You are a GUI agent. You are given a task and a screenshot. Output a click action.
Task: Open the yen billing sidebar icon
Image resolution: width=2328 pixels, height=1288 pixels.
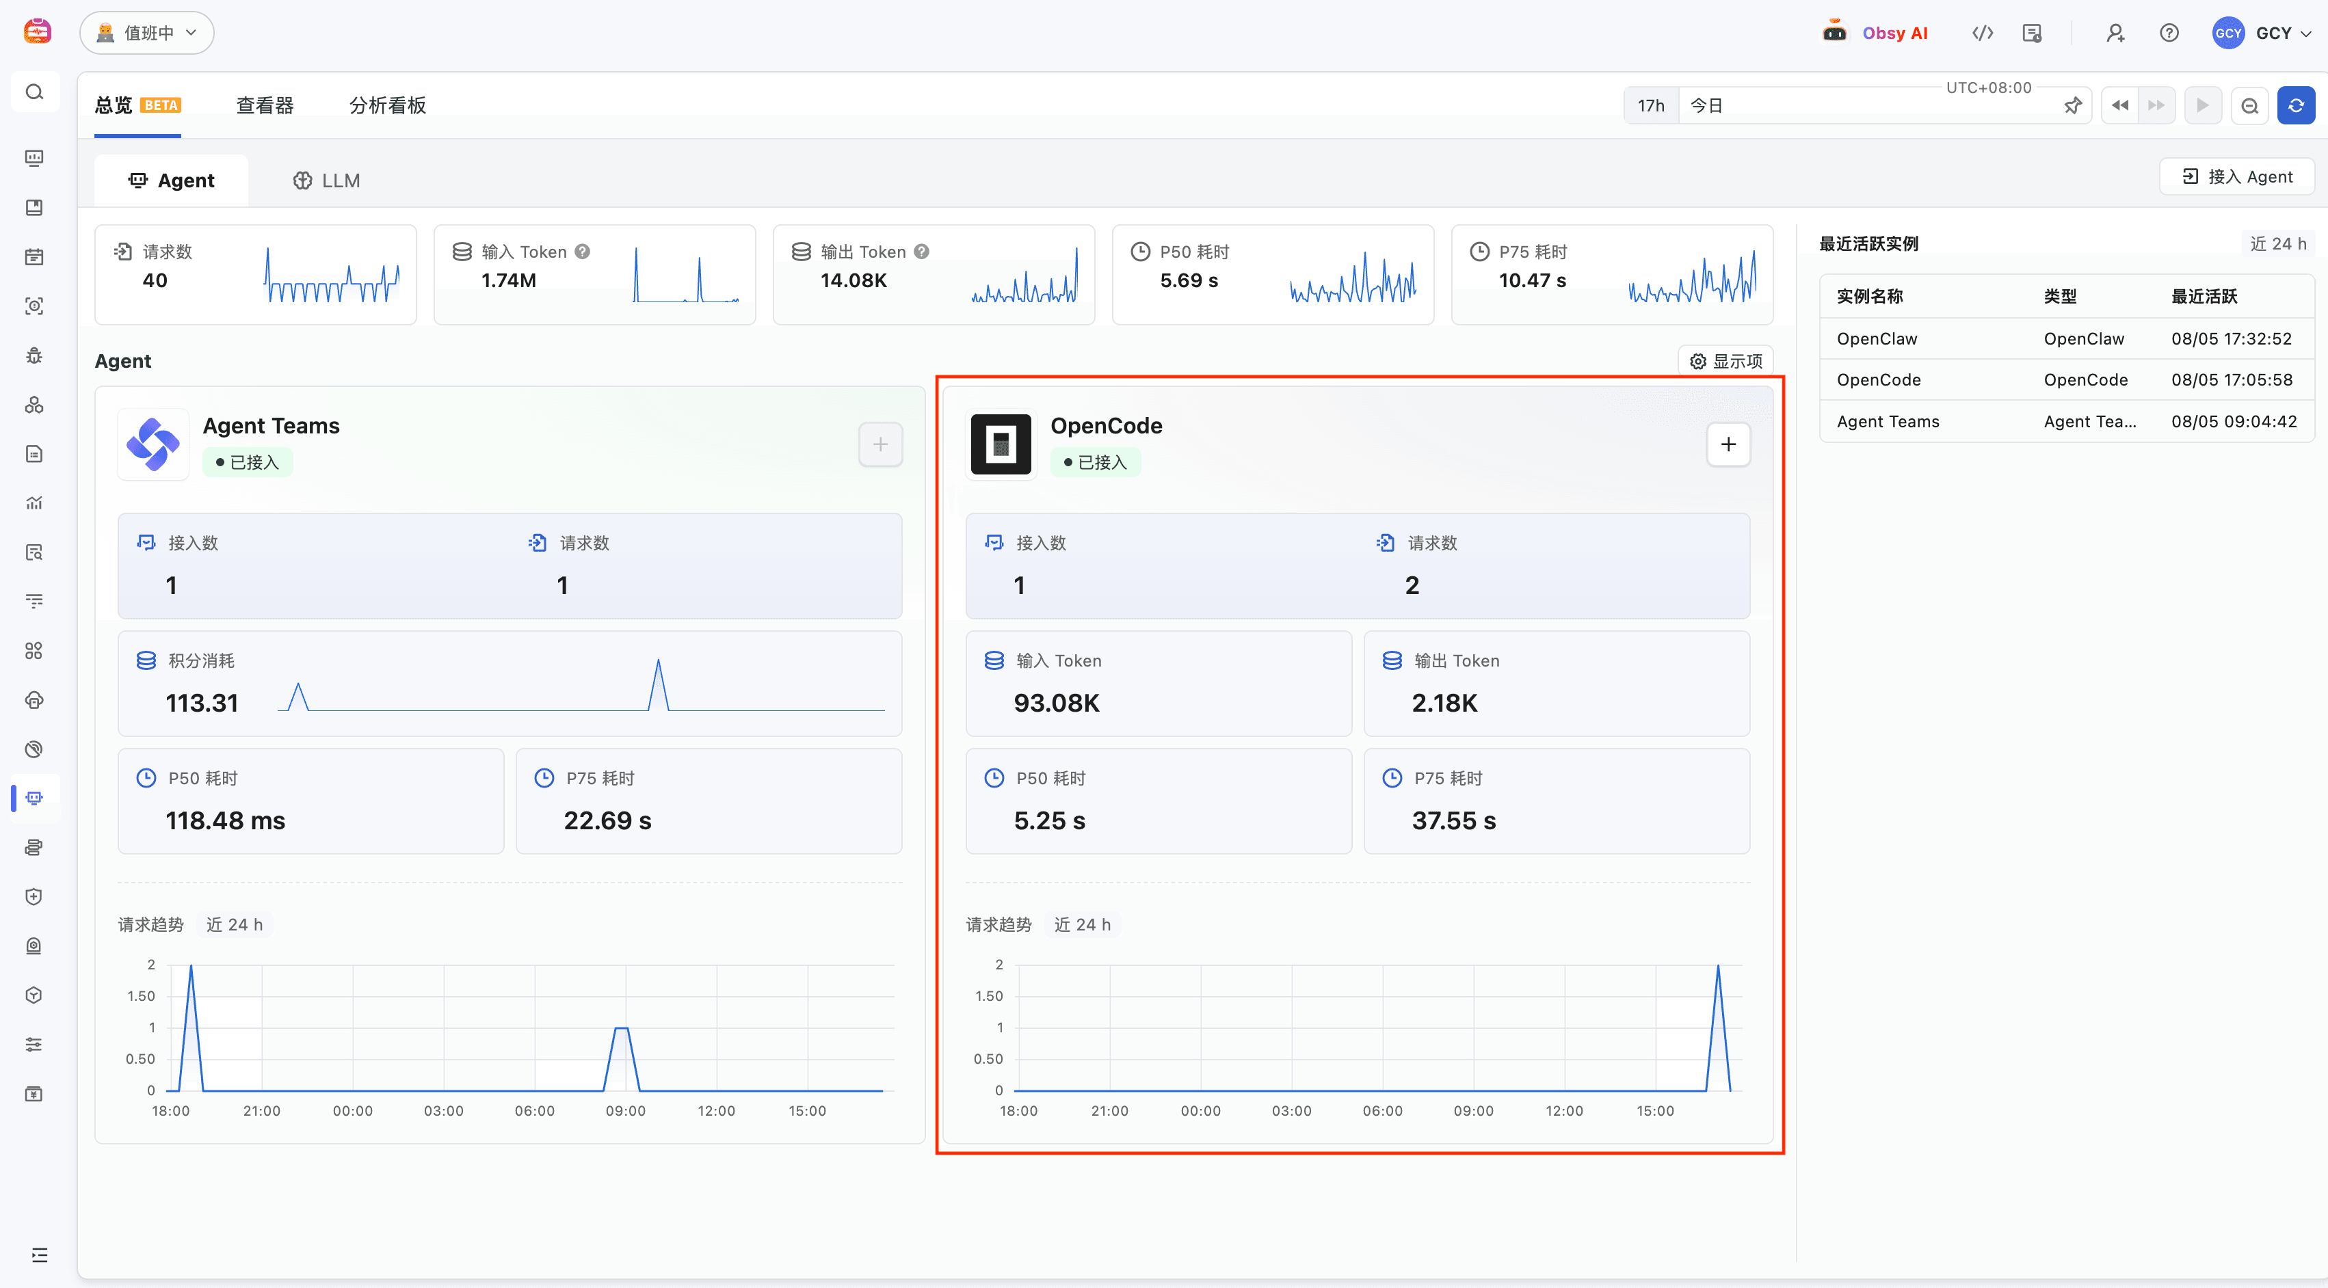point(34,1094)
